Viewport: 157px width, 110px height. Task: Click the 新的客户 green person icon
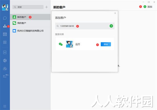14,17
